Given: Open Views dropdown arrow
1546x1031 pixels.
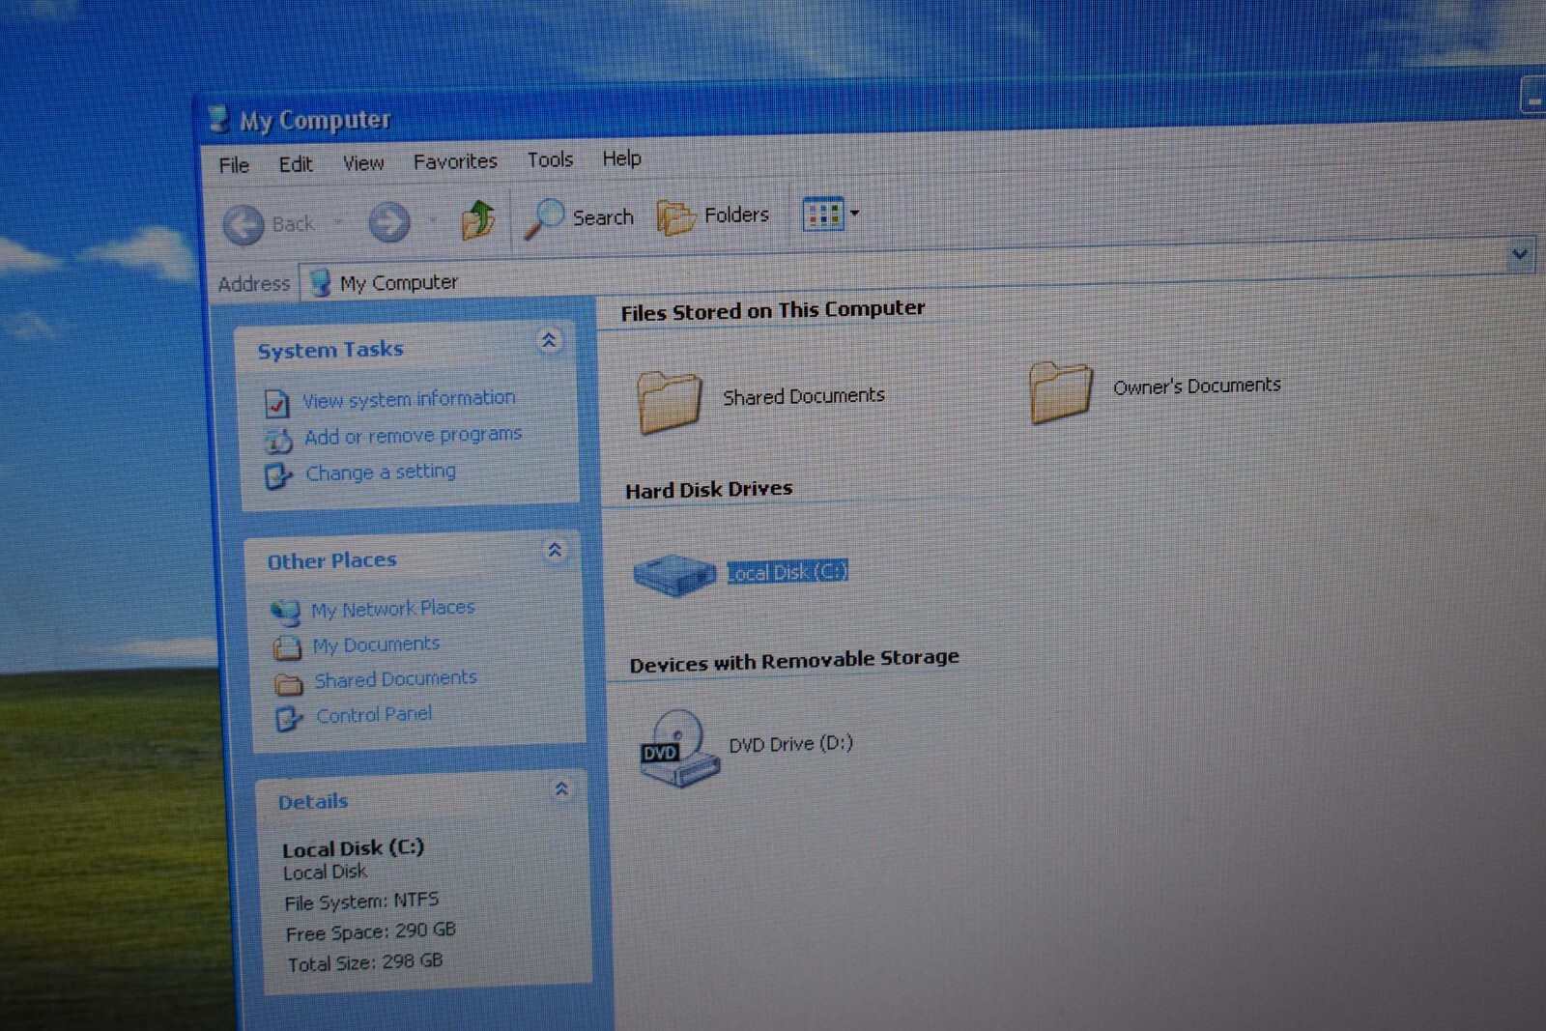Looking at the screenshot, I should tap(855, 213).
